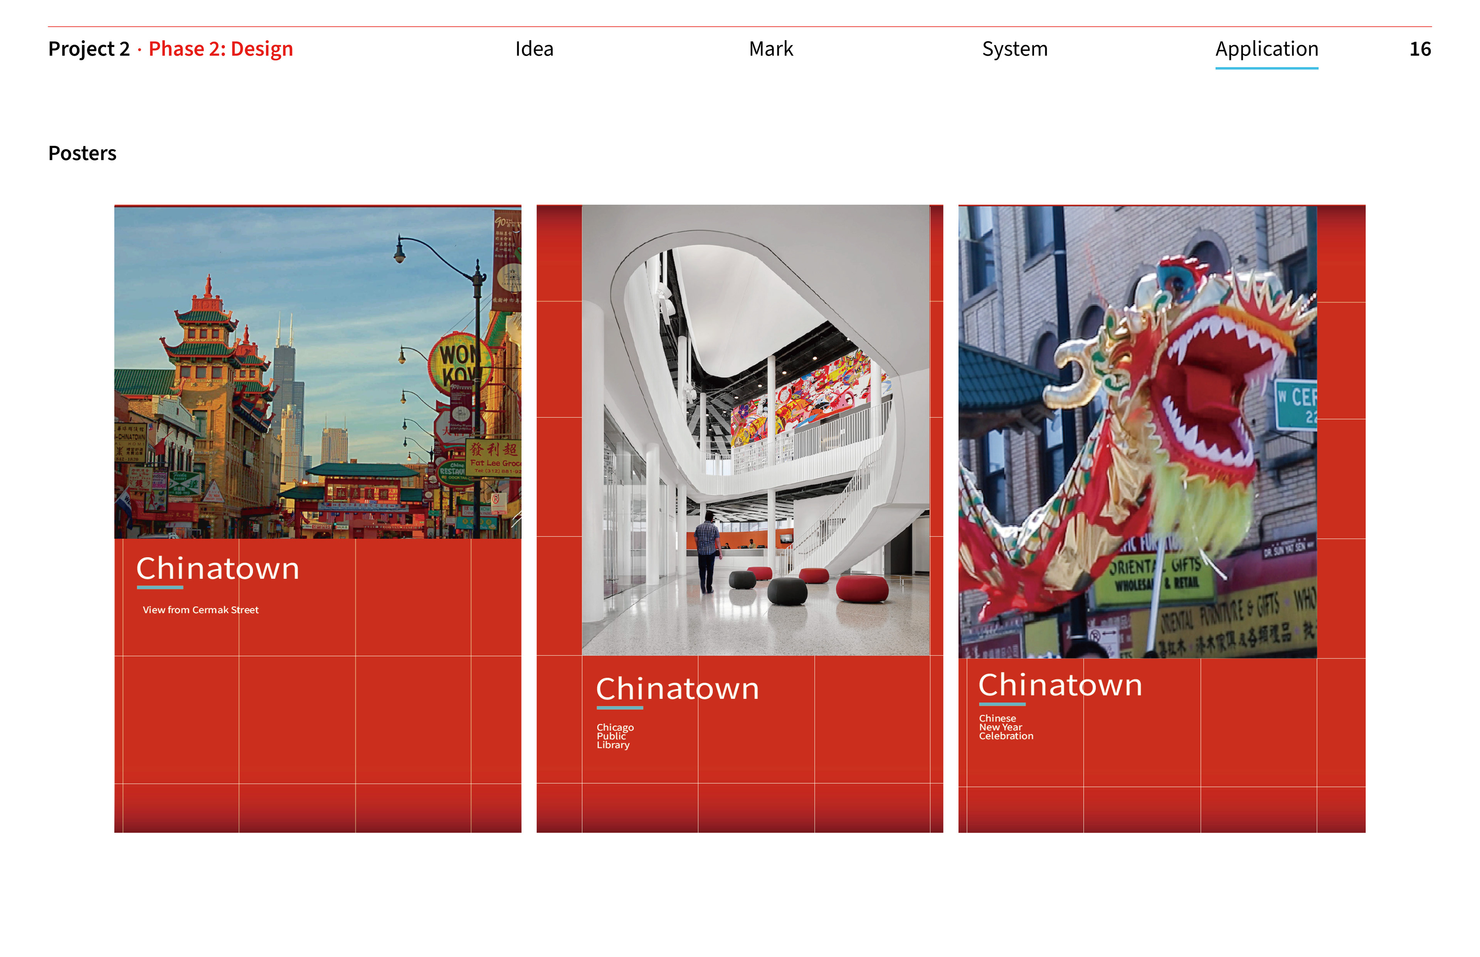Click blue accent bar on New Year poster
This screenshot has width=1480, height=957.
point(1002,704)
